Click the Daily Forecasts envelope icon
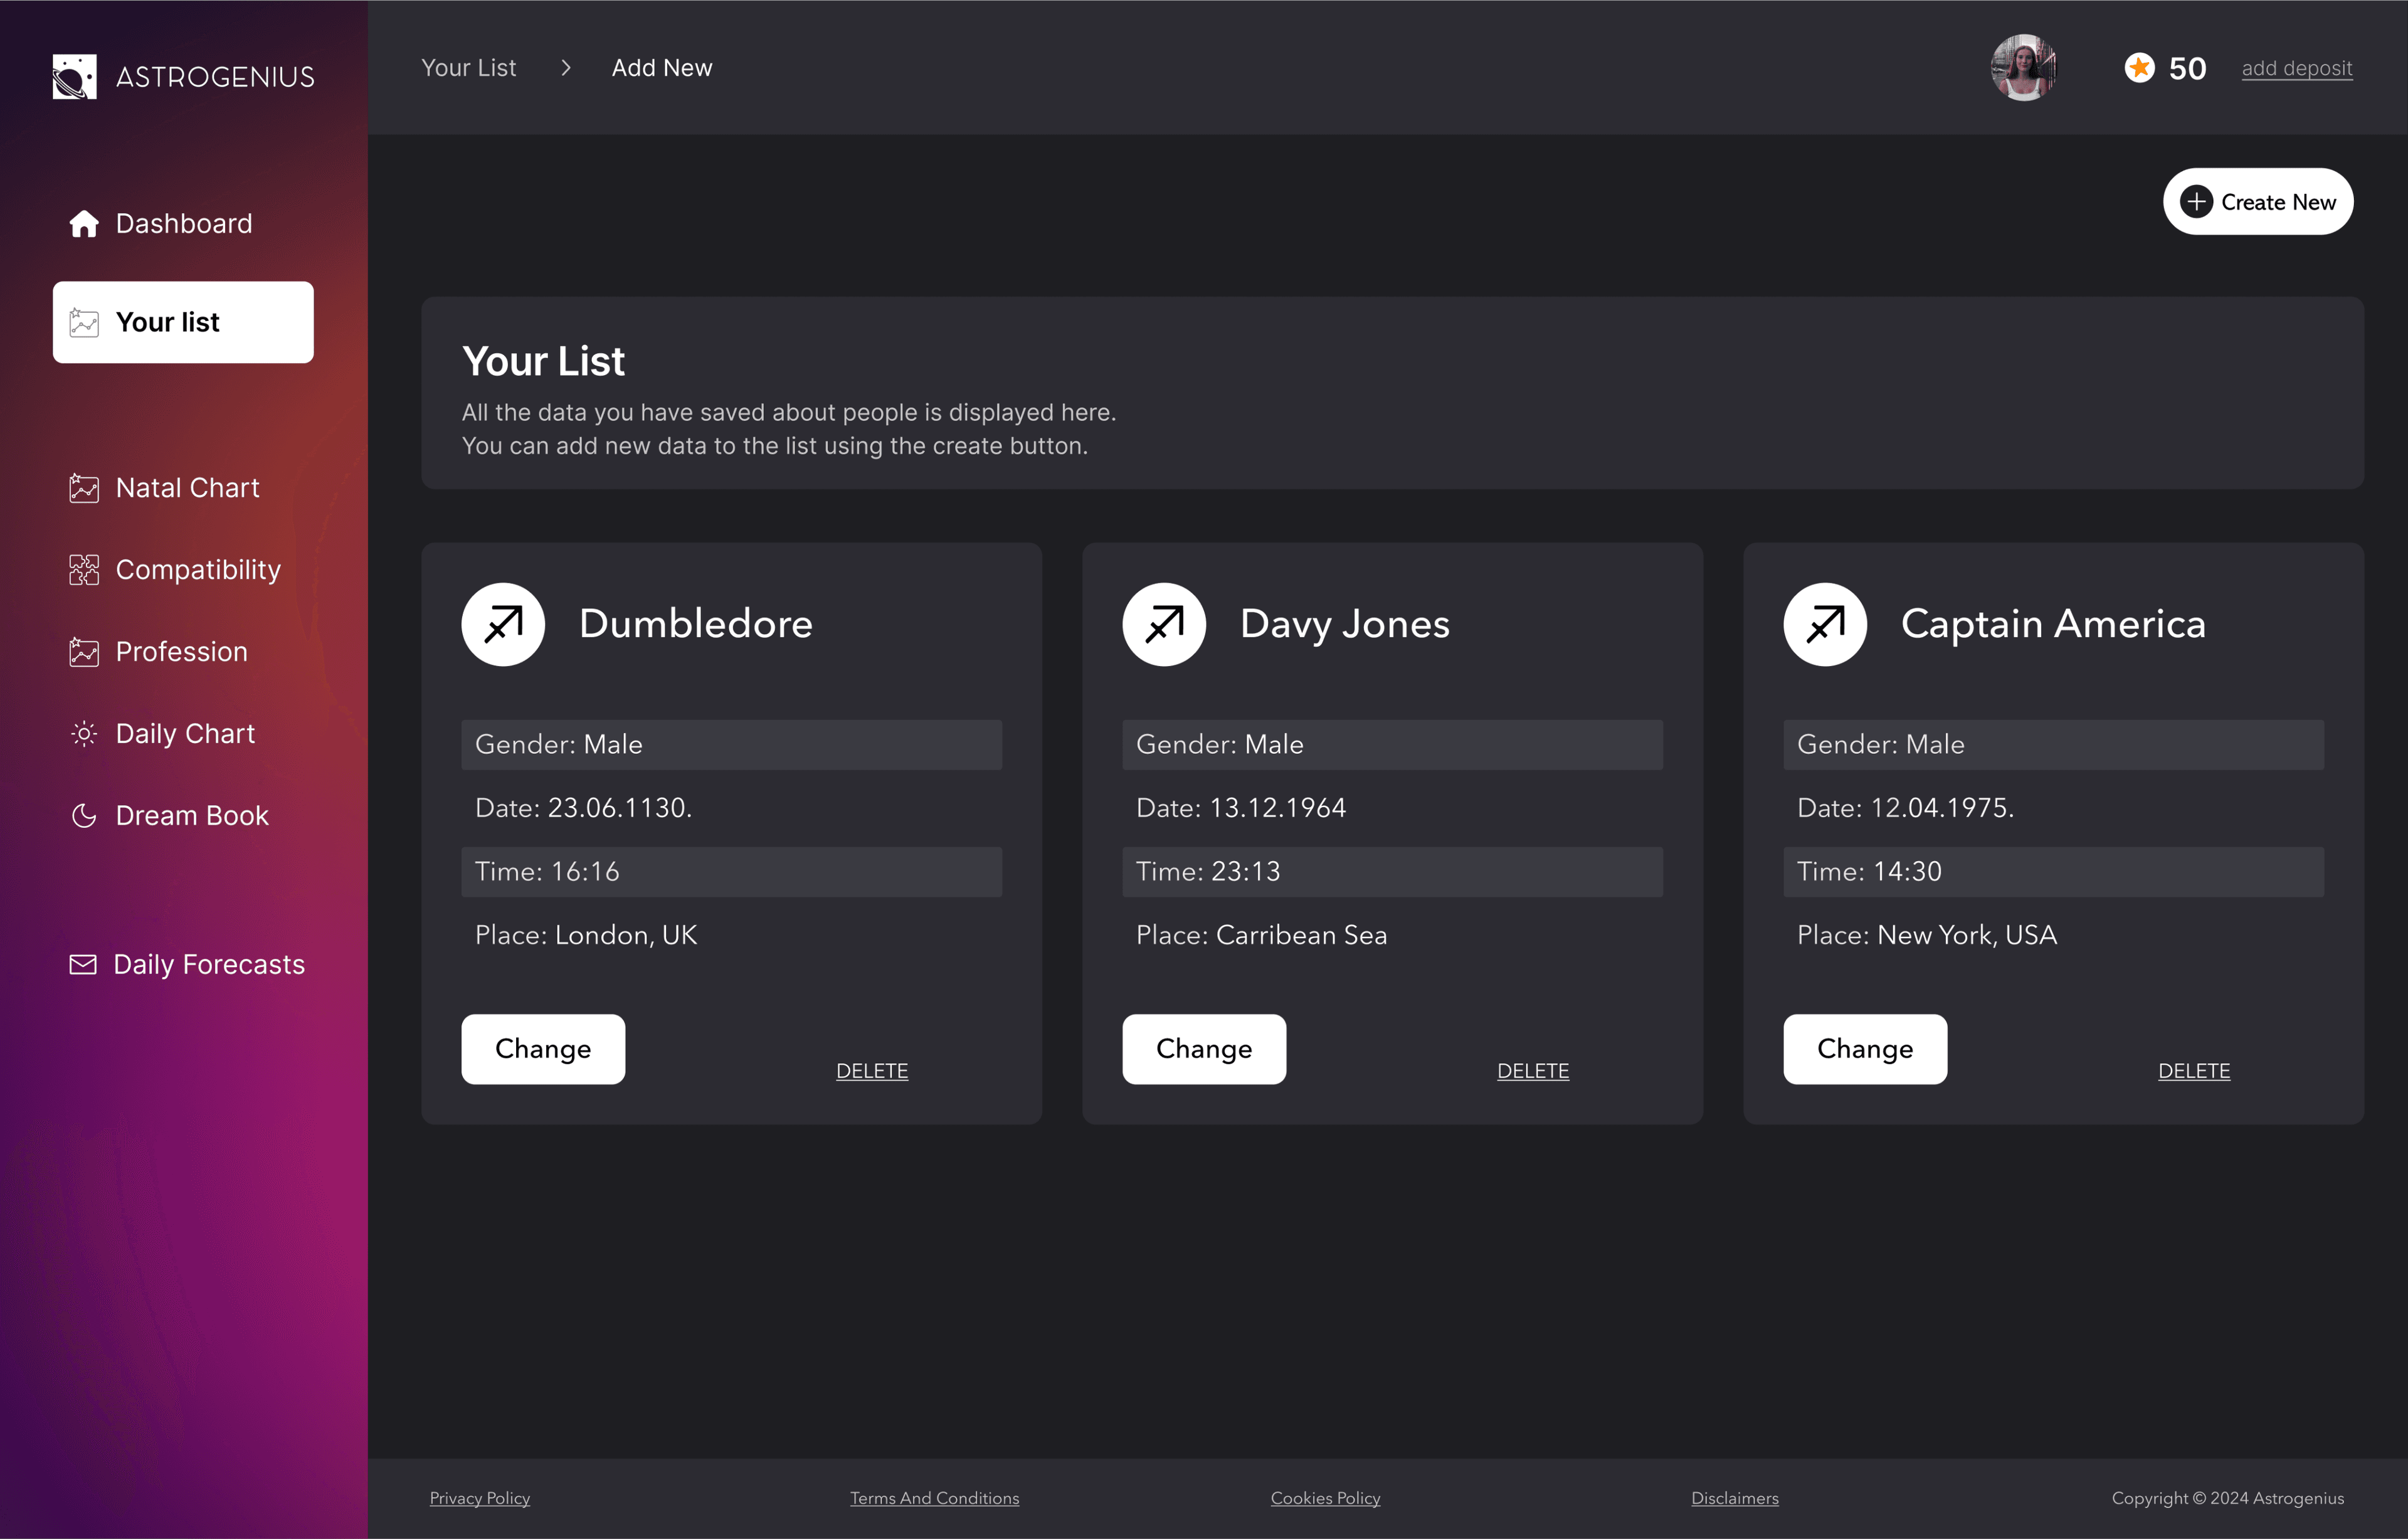The width and height of the screenshot is (2408, 1539). point(83,964)
